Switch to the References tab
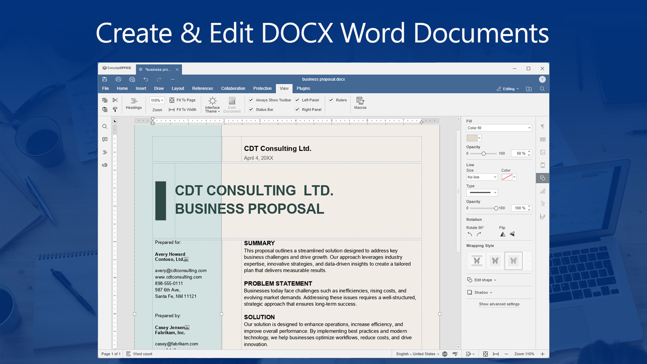647x364 pixels. pos(202,88)
